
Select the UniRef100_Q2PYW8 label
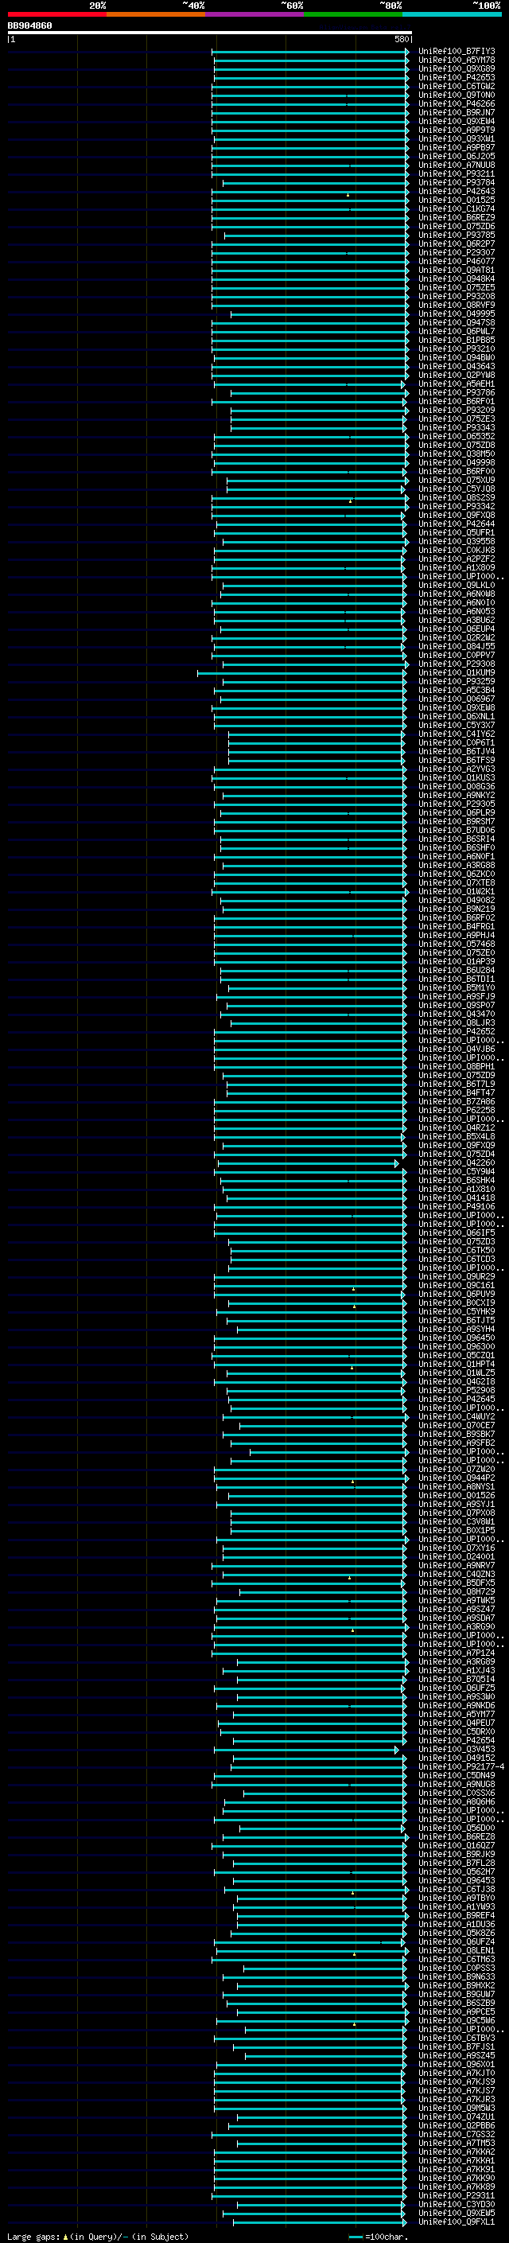[456, 376]
